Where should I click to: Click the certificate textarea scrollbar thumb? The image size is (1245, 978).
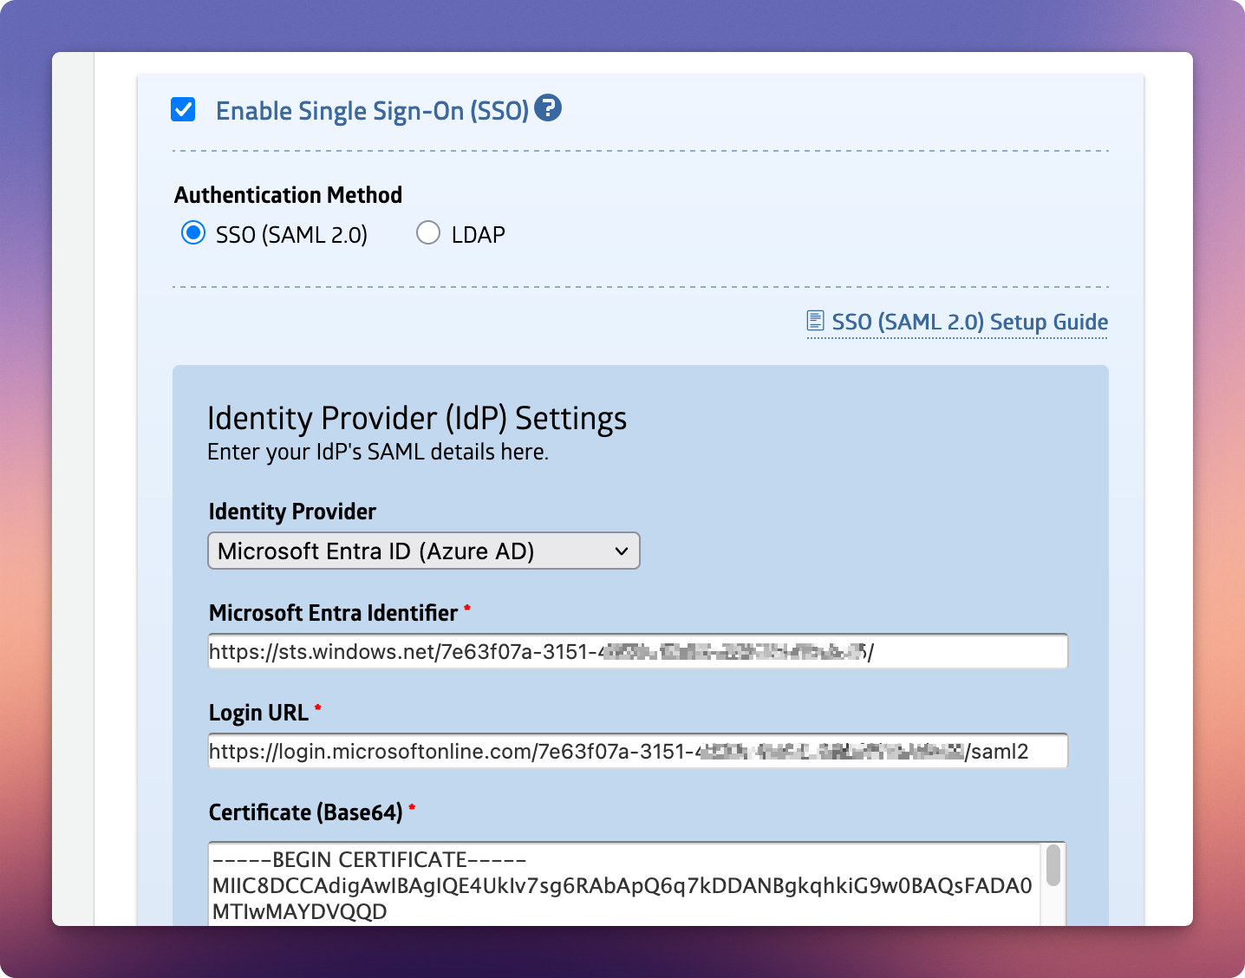pyautogui.click(x=1053, y=865)
